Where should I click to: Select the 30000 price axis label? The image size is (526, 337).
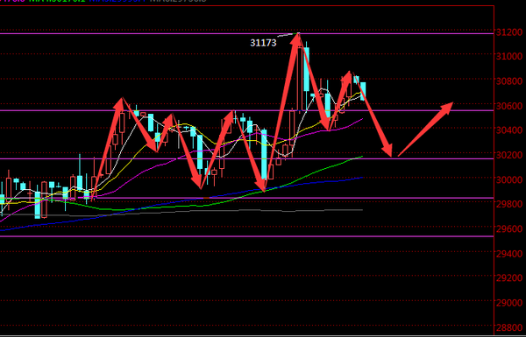(508, 180)
